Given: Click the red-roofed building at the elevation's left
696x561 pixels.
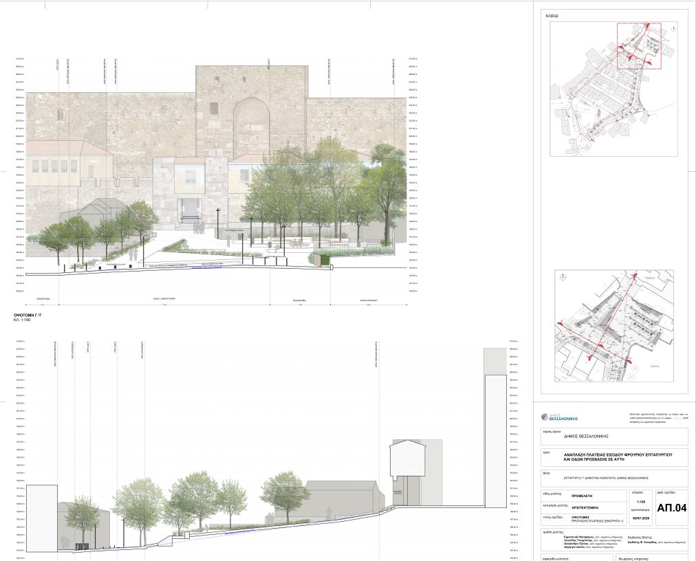Looking at the screenshot, I should 69,163.
